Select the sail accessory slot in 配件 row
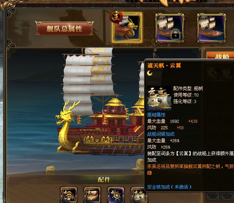 pos(139,195)
